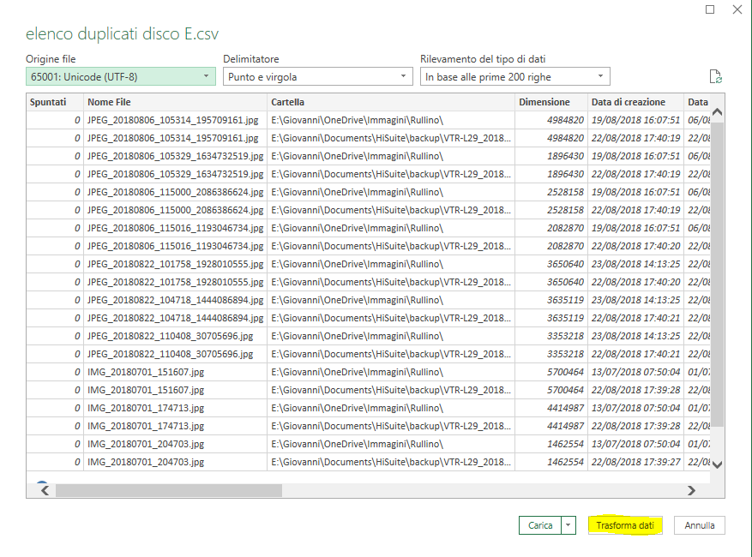This screenshot has width=752, height=557.
Task: Select the HiSuite backup folder cell for IMG_20180701_151607.jpg
Action: coord(391,390)
